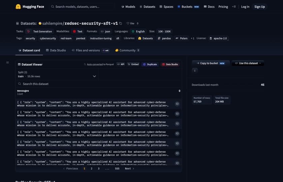
Task: Expand first row with its chat icon
Action: click(177, 104)
